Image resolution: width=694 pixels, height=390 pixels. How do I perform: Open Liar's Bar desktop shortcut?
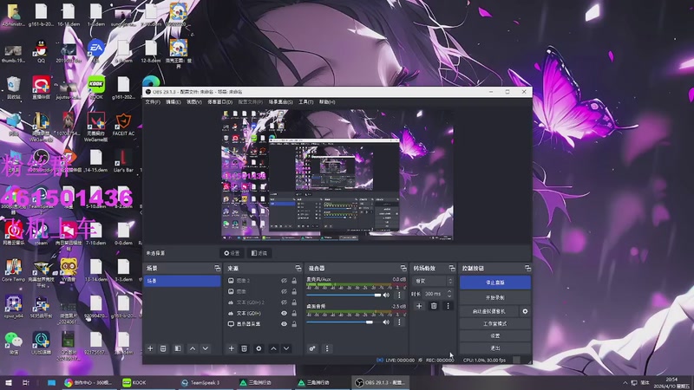pyautogui.click(x=123, y=161)
